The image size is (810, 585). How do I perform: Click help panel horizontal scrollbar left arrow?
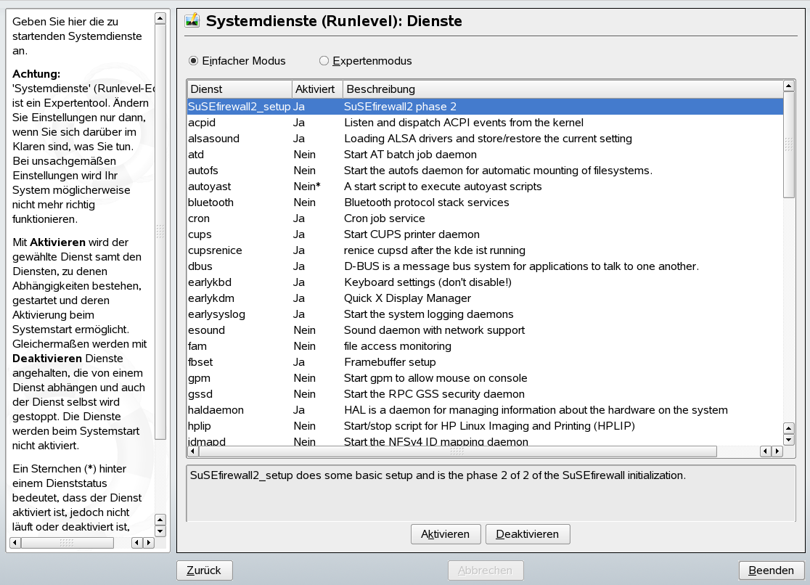tap(15, 542)
